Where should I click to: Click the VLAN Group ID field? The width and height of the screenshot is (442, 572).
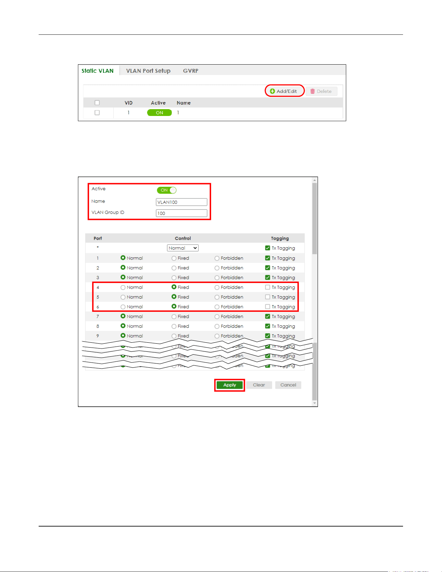182,213
